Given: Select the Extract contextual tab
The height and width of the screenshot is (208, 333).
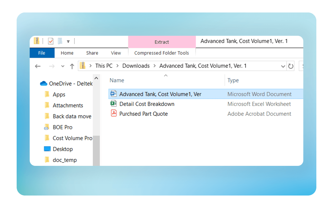Looking at the screenshot, I should tap(162, 42).
